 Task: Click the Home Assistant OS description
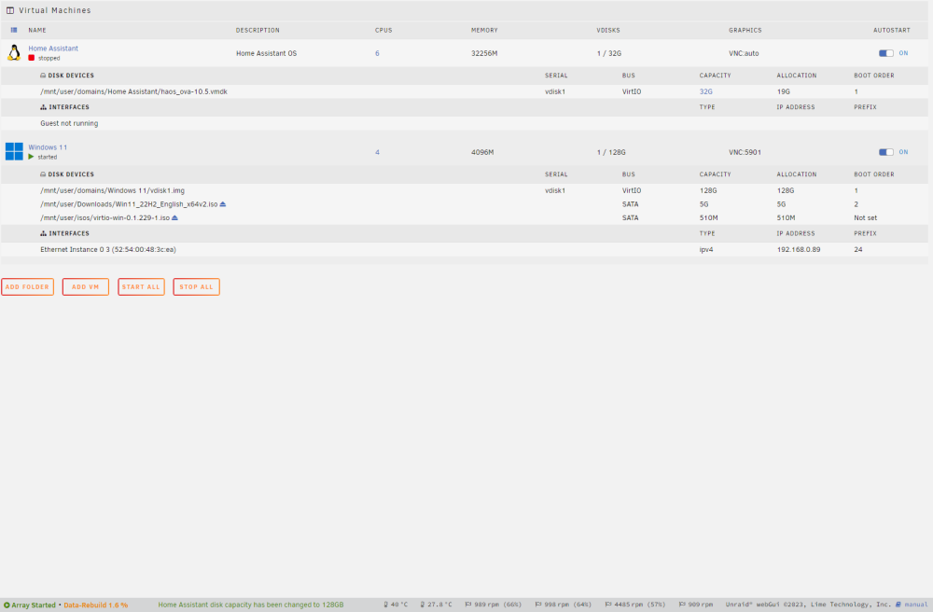(x=266, y=53)
